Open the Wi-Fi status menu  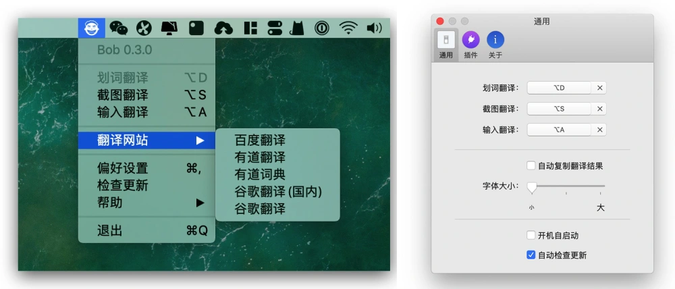348,28
